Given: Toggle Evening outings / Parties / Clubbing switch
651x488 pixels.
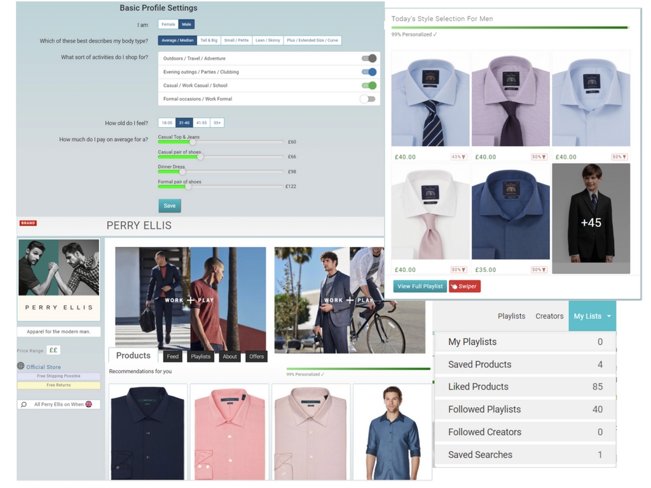Looking at the screenshot, I should tap(369, 72).
